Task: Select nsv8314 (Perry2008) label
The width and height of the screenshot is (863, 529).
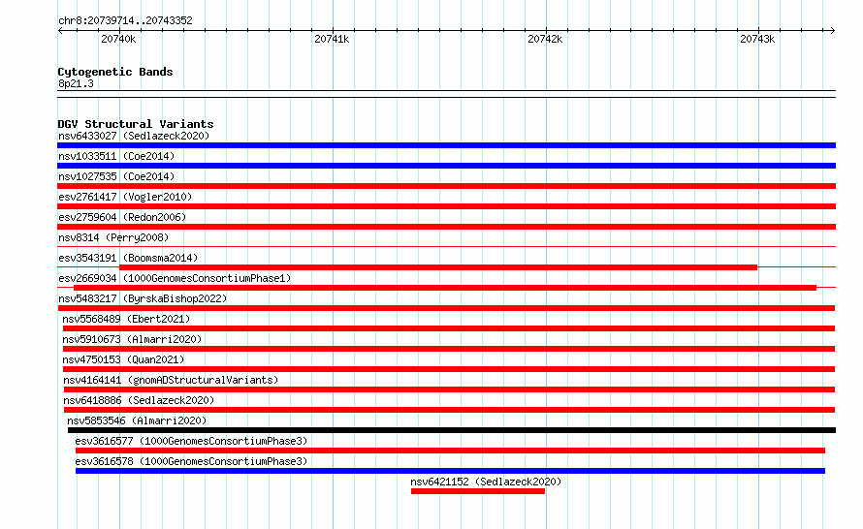Action: (113, 237)
